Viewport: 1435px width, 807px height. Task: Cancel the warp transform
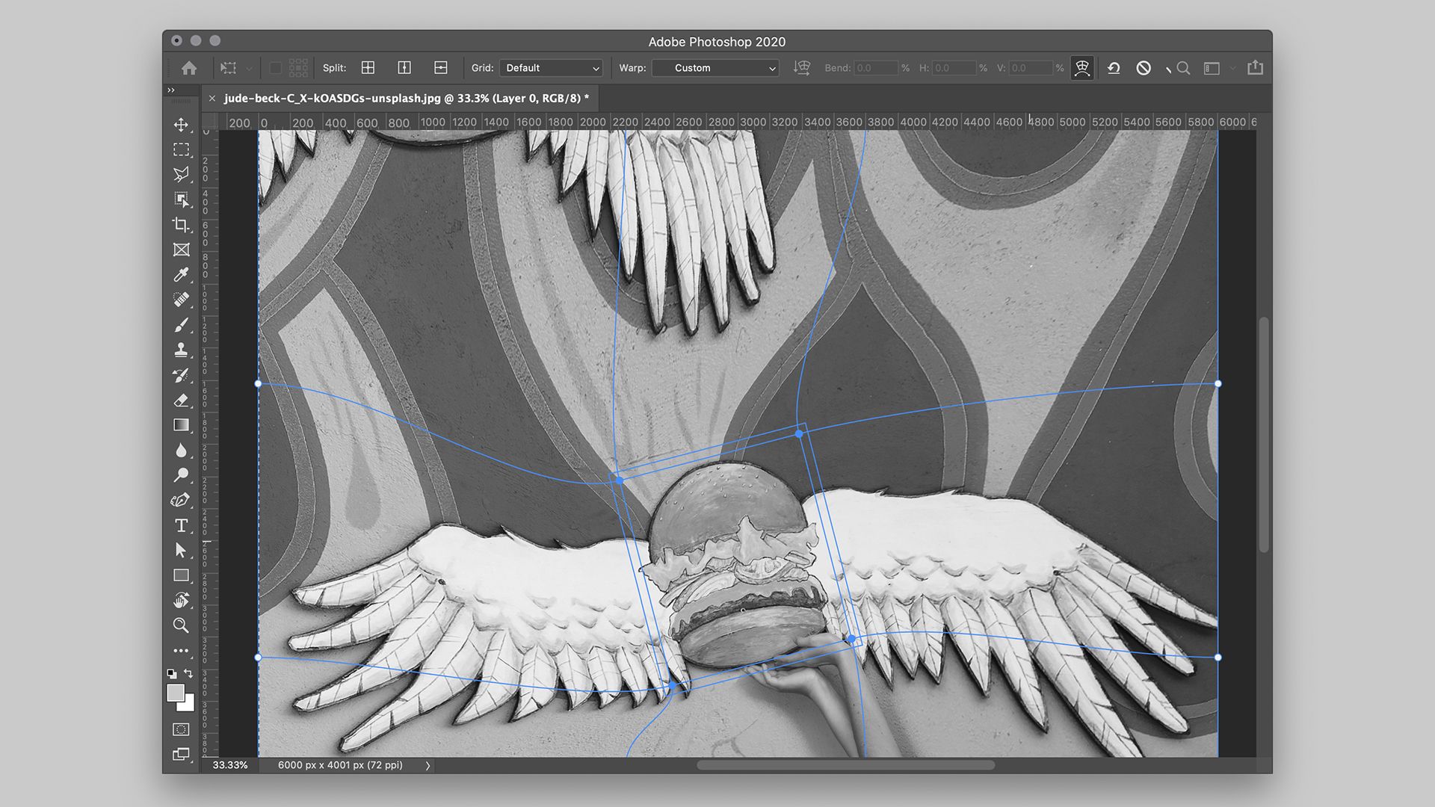[x=1144, y=67]
